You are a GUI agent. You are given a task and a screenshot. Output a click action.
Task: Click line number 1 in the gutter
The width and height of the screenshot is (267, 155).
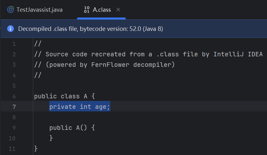pos(14,44)
